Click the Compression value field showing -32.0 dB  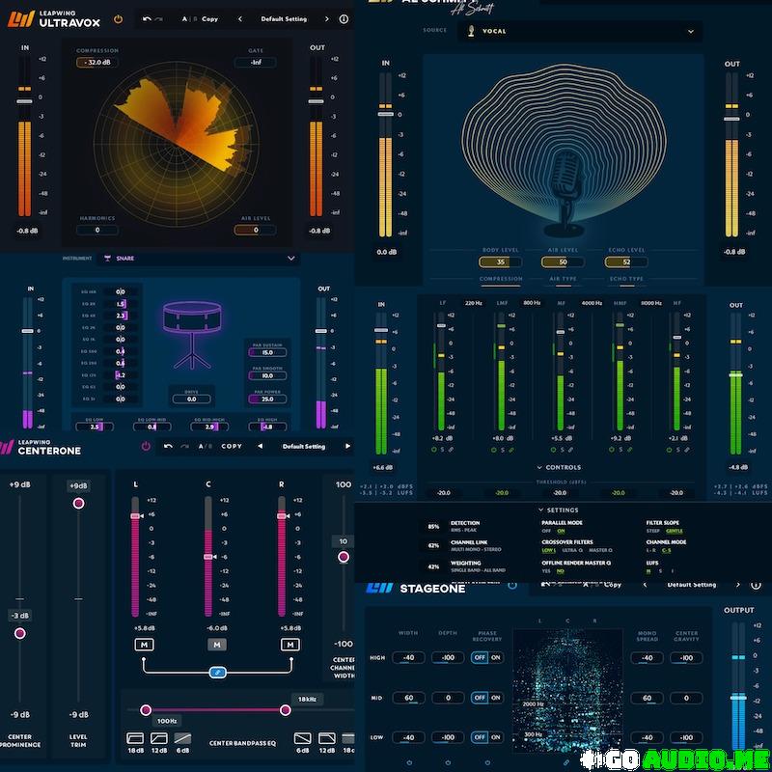click(x=96, y=63)
